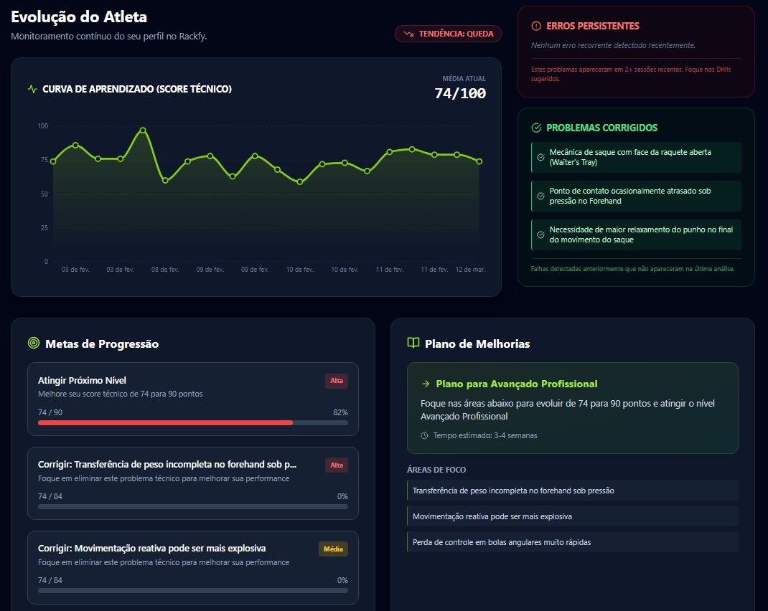The image size is (768, 611).
Task: Click the downward trend icon in Tendência badge
Action: click(x=408, y=34)
